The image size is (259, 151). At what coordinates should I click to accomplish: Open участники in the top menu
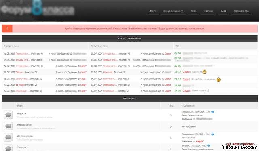[208, 11]
